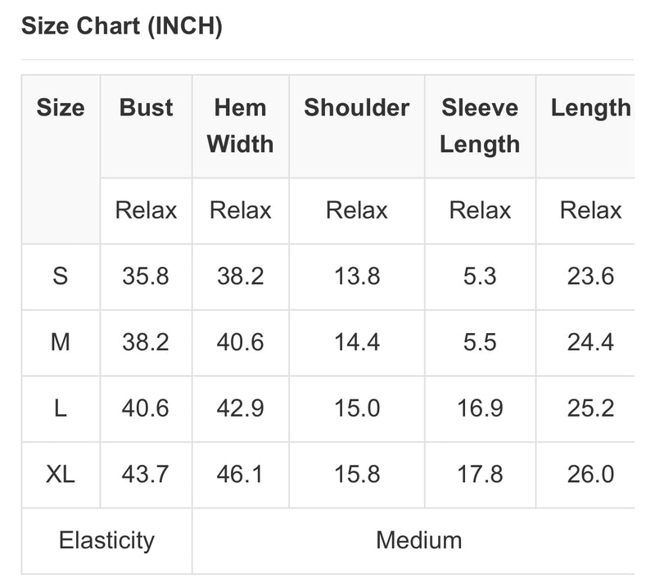Screen dimensions: 655x586
Task: Click Relax under the Shoulder column
Action: (x=357, y=210)
